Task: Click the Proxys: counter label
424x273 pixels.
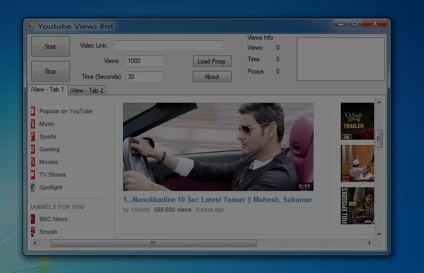Action: [x=257, y=71]
